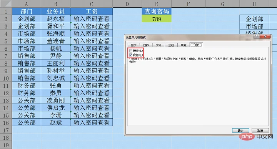
Task: Click the 工资 header cell
Action: tap(91, 11)
